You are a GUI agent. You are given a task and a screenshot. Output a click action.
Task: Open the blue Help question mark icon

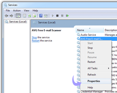point(41,16)
